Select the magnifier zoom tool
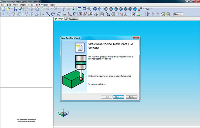Image resolution: width=200 pixels, height=128 pixels. [89, 9]
